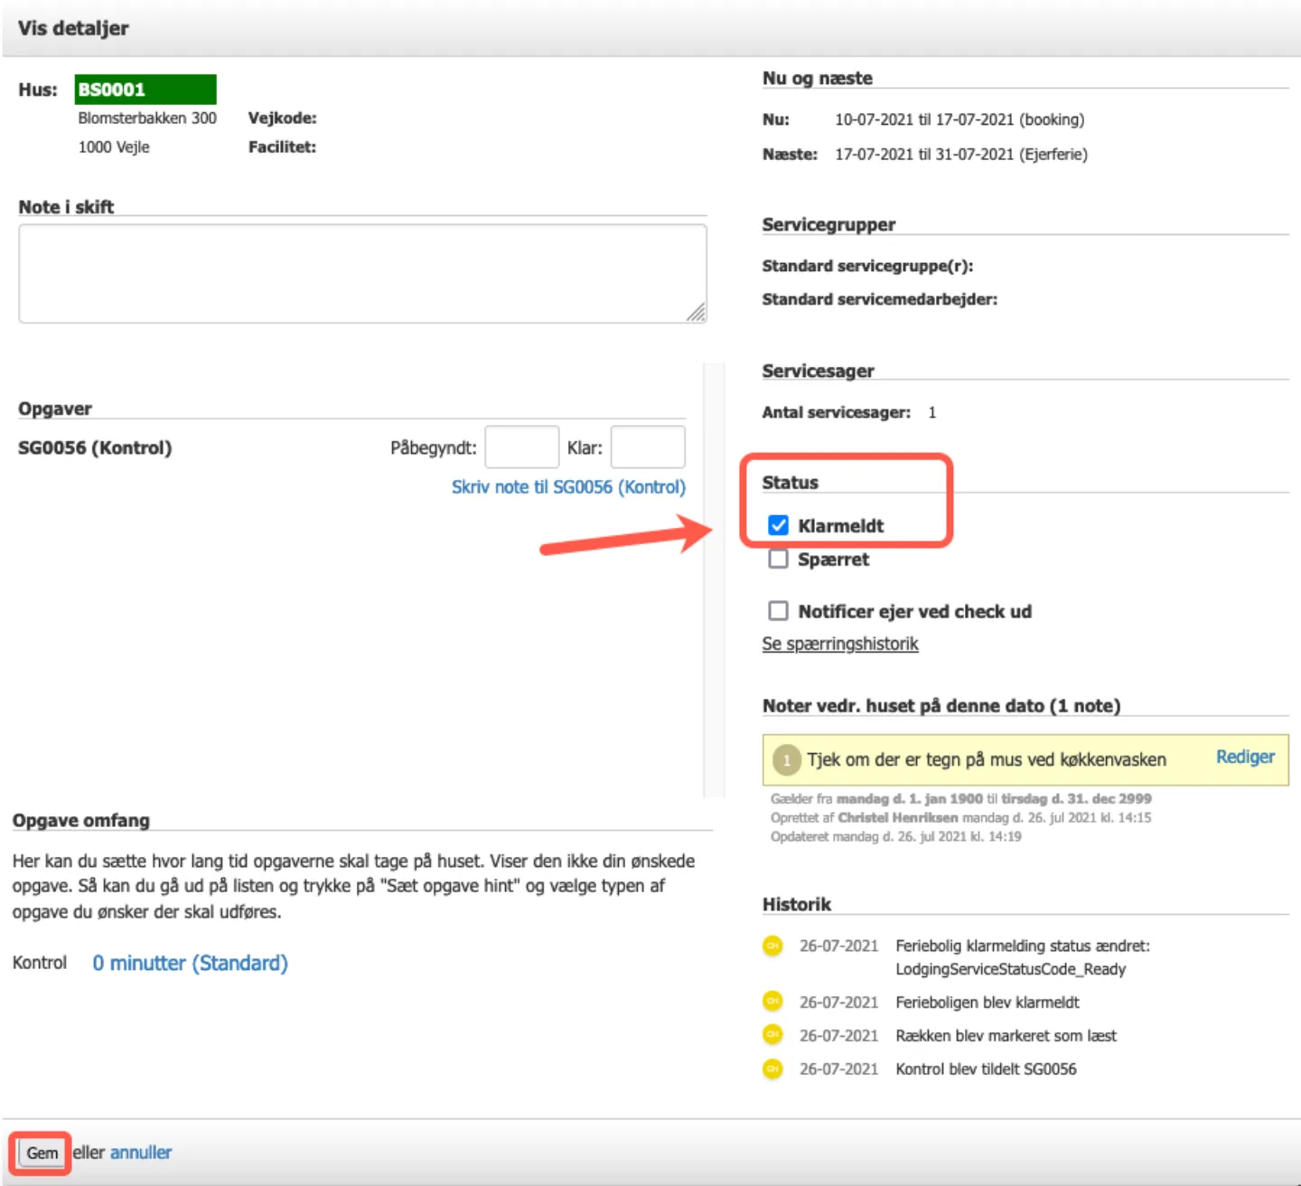Focus the Påbegyndt time field

[521, 447]
